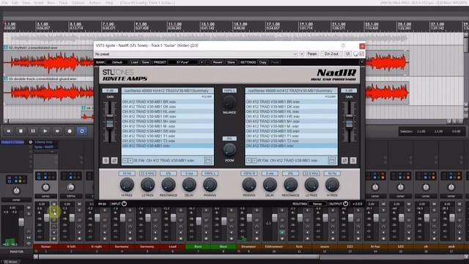
Task: Click the go-to-start transport button
Action: pyautogui.click(x=9, y=131)
